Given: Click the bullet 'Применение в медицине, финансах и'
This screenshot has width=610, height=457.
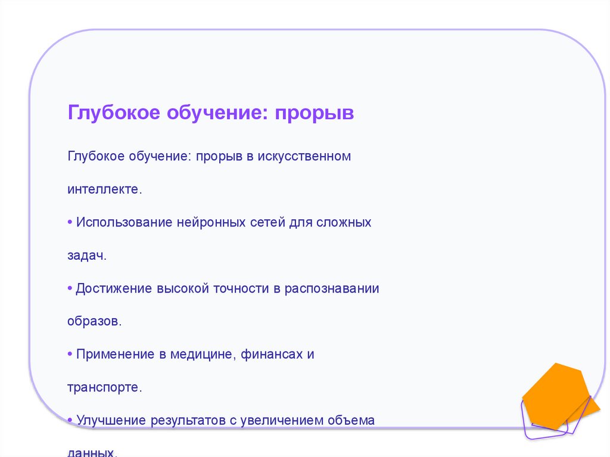Looking at the screenshot, I should (191, 355).
